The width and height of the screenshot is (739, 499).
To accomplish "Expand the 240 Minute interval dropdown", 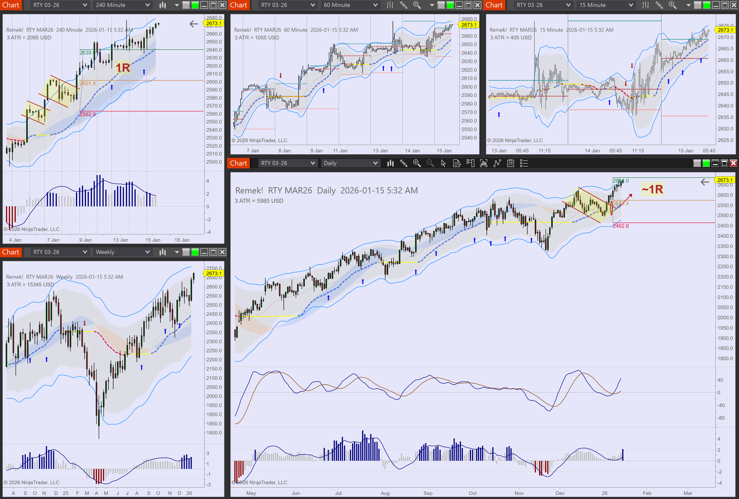I will click(147, 5).
